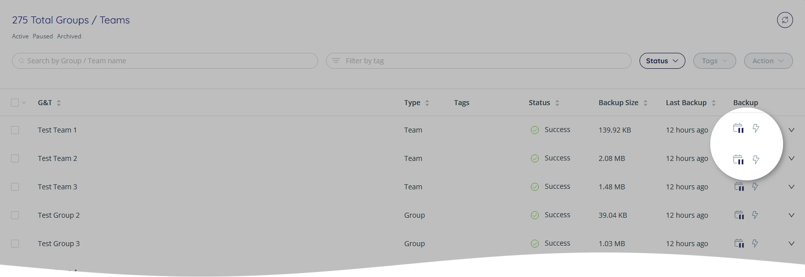Image resolution: width=805 pixels, height=277 pixels.
Task: Open the Action dropdown
Action: click(x=768, y=61)
